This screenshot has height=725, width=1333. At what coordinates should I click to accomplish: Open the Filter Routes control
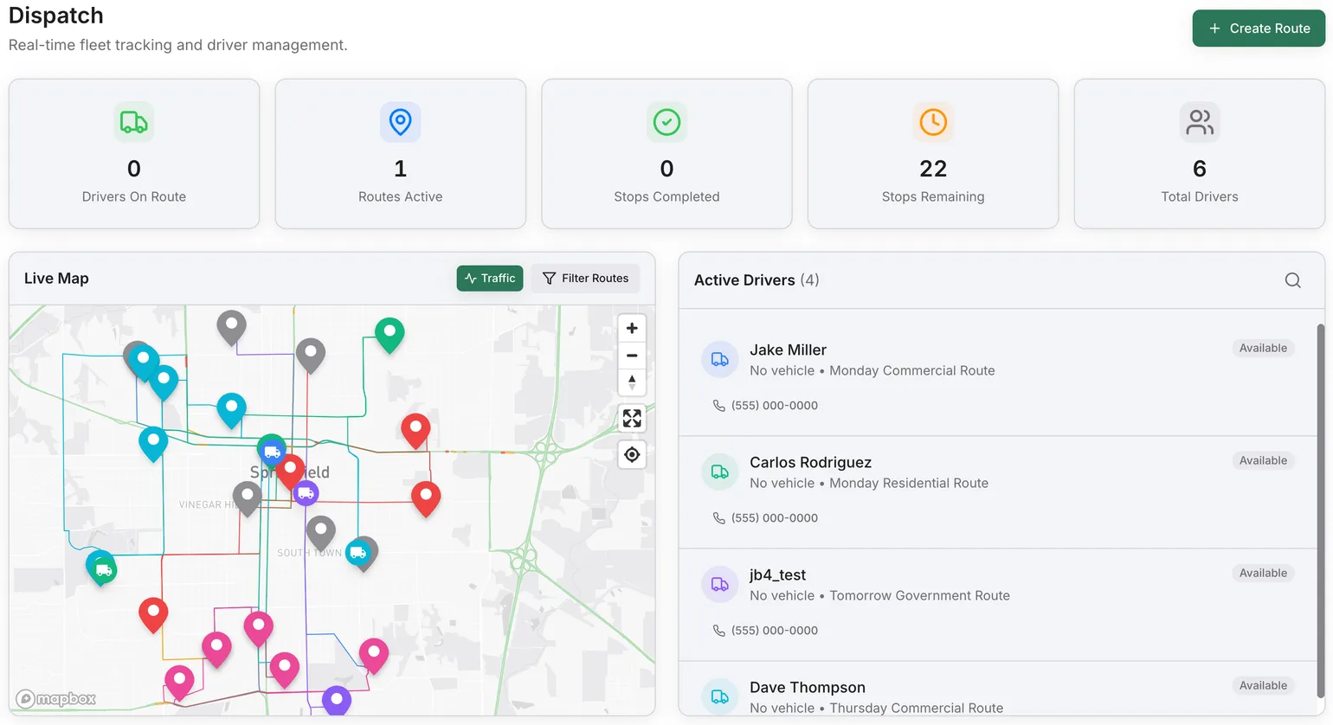coord(585,279)
